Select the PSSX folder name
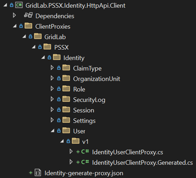 point(61,48)
